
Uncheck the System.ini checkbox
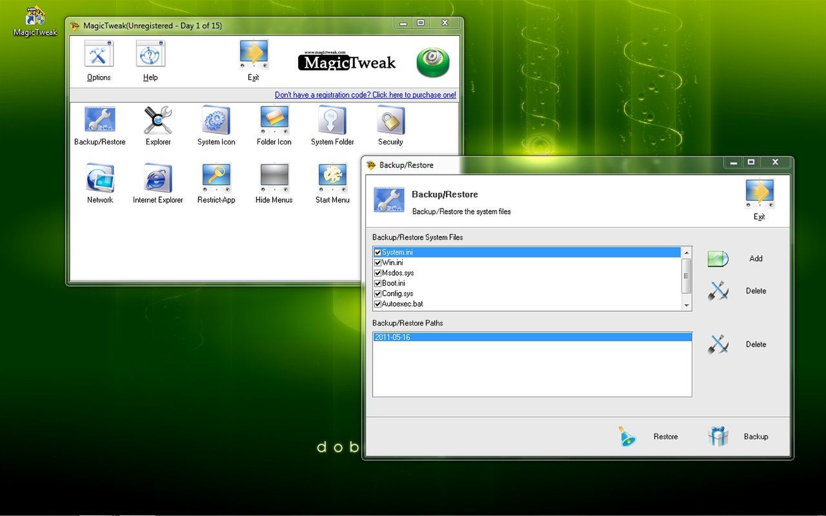tap(378, 252)
